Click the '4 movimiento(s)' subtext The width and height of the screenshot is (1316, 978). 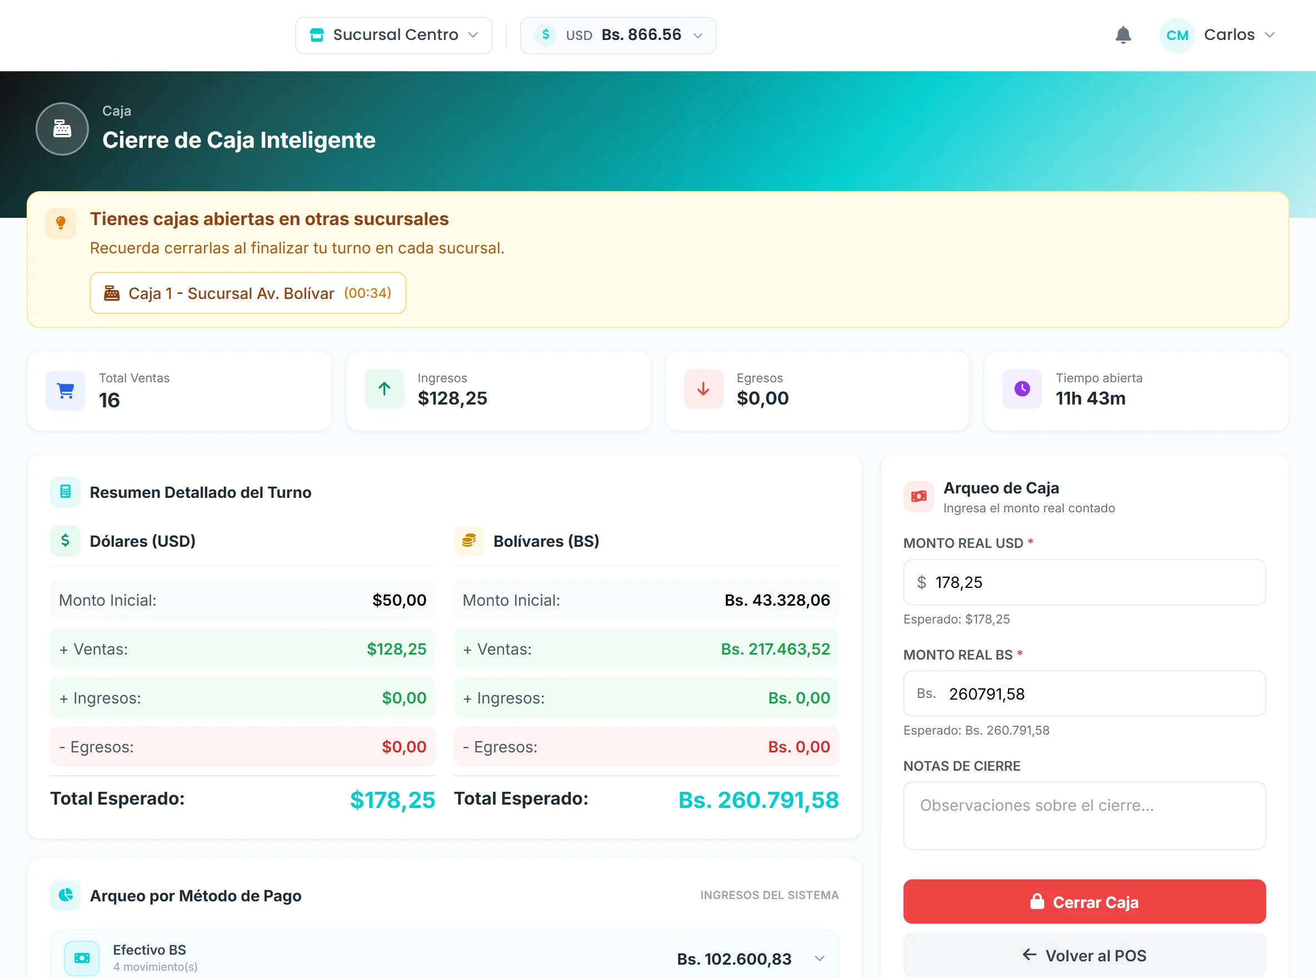(x=155, y=966)
